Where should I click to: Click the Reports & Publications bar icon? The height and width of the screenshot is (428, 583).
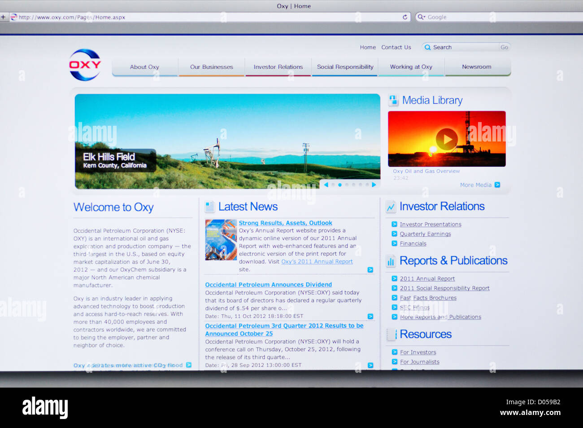(391, 261)
